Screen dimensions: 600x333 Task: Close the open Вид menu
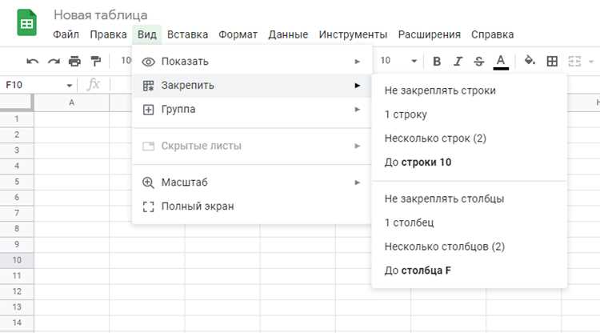[x=147, y=34]
